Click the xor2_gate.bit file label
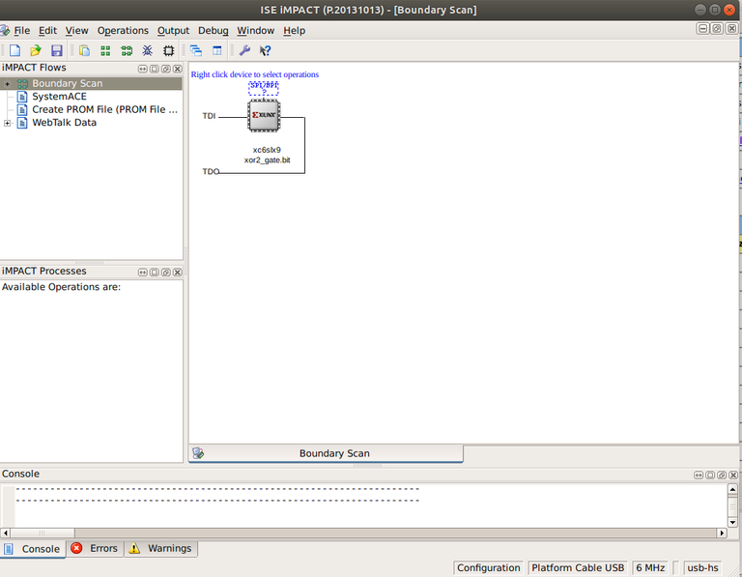Image resolution: width=742 pixels, height=577 pixels. point(267,160)
